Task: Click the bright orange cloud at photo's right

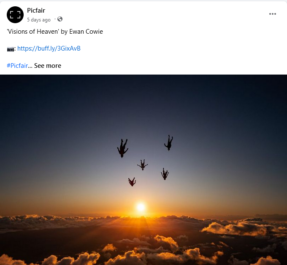Action: 236,229
